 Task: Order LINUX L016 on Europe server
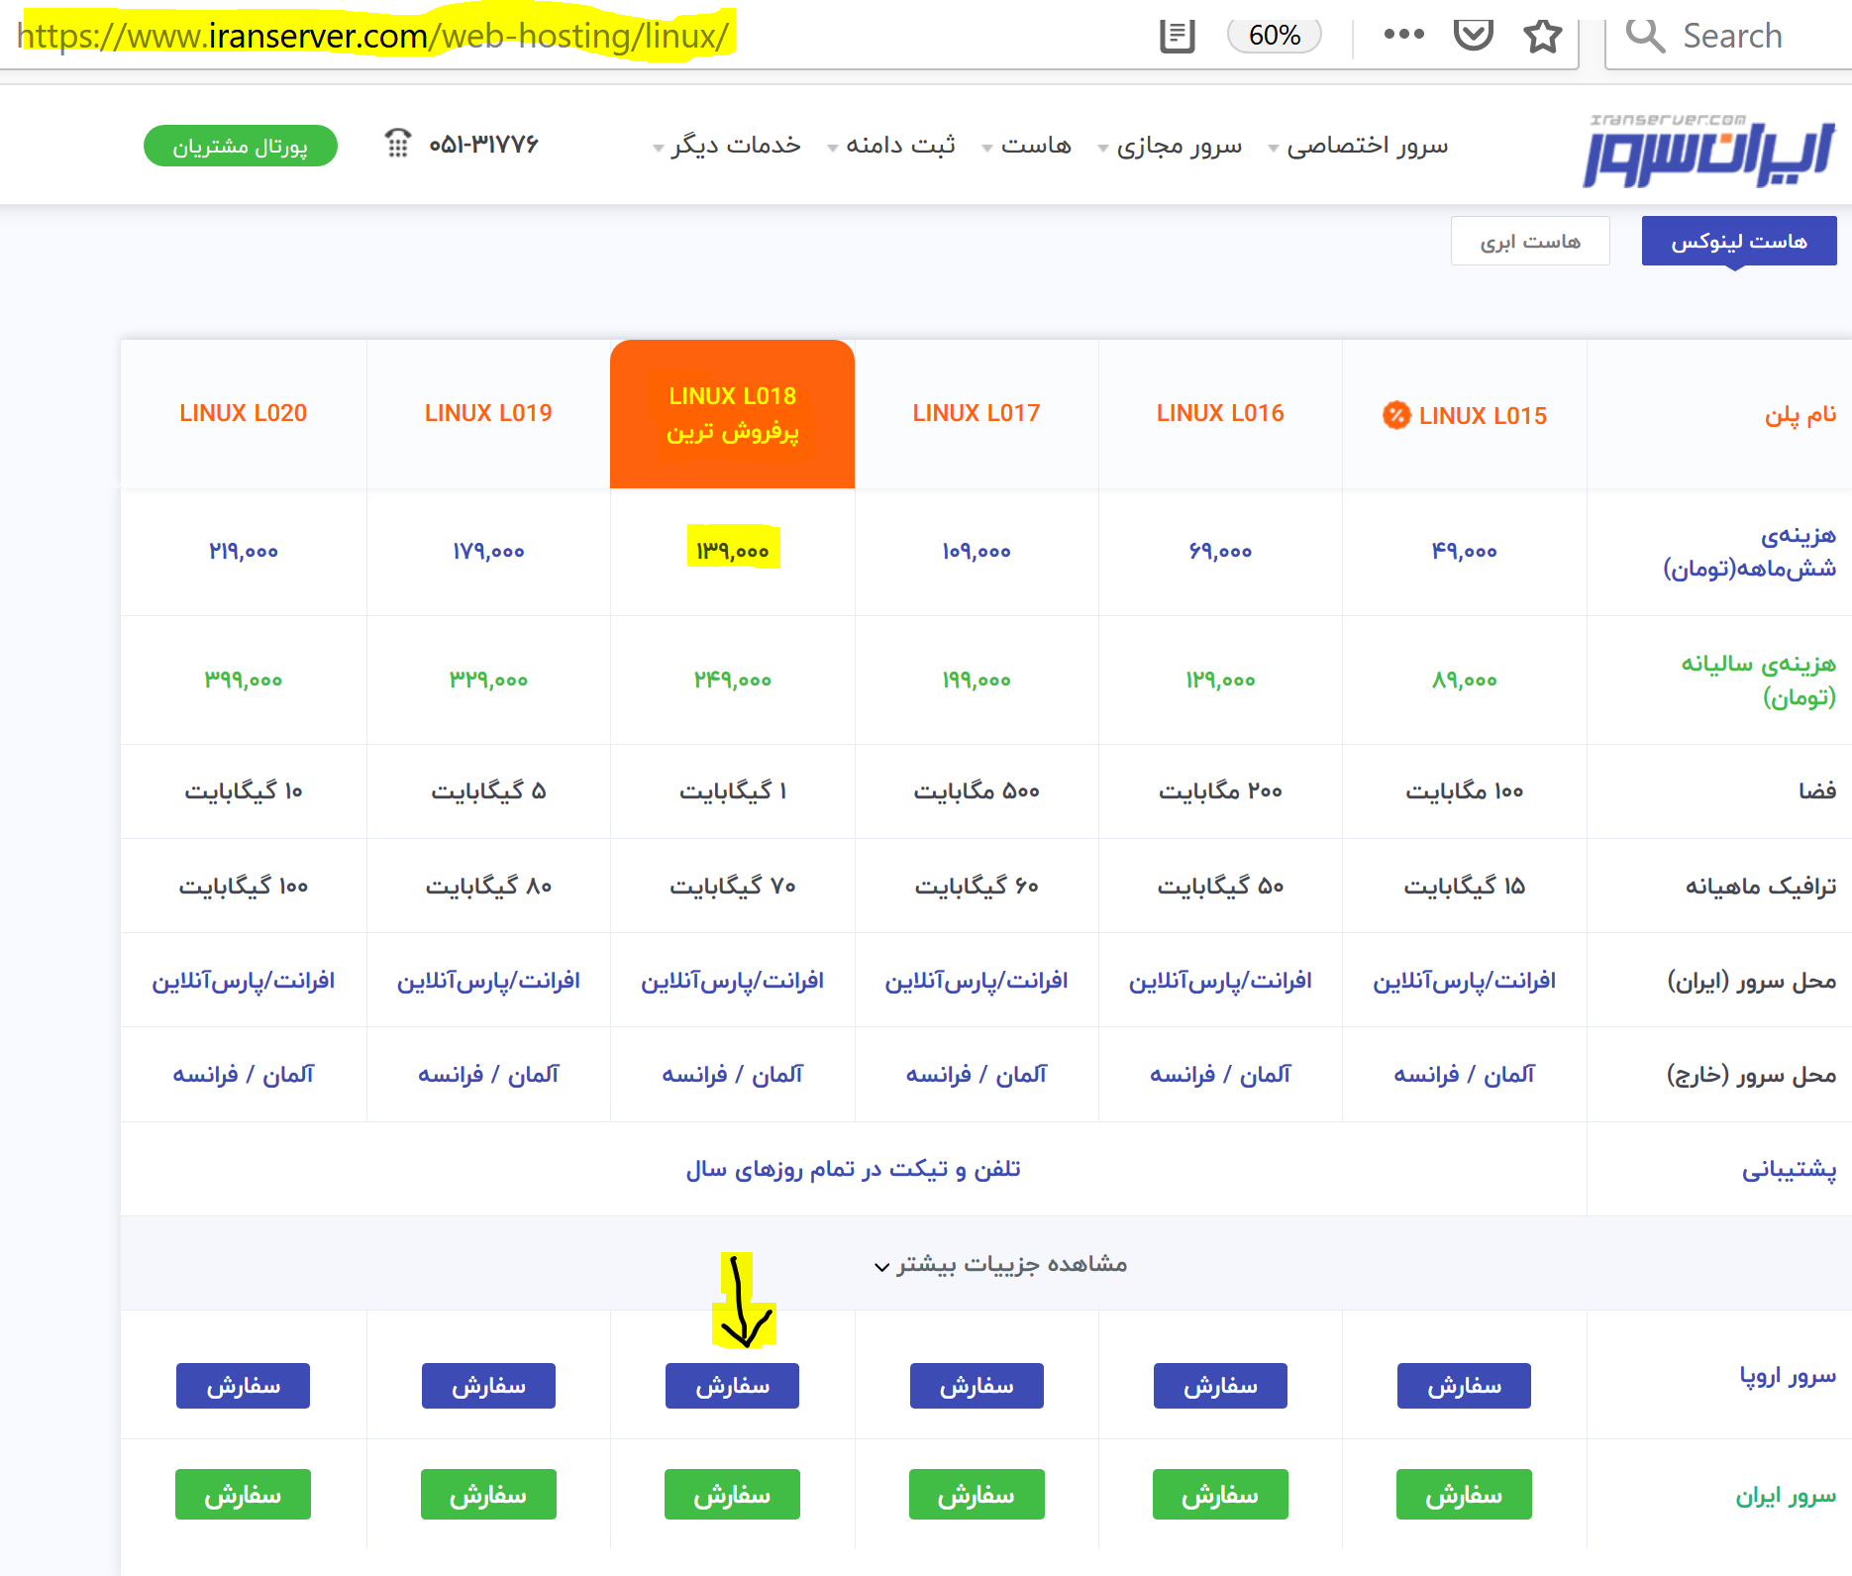(x=1220, y=1386)
